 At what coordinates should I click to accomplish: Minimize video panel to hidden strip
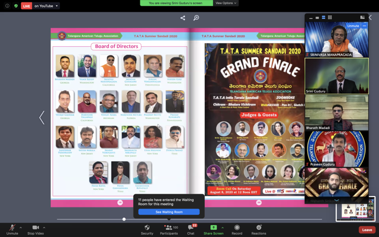(311, 18)
